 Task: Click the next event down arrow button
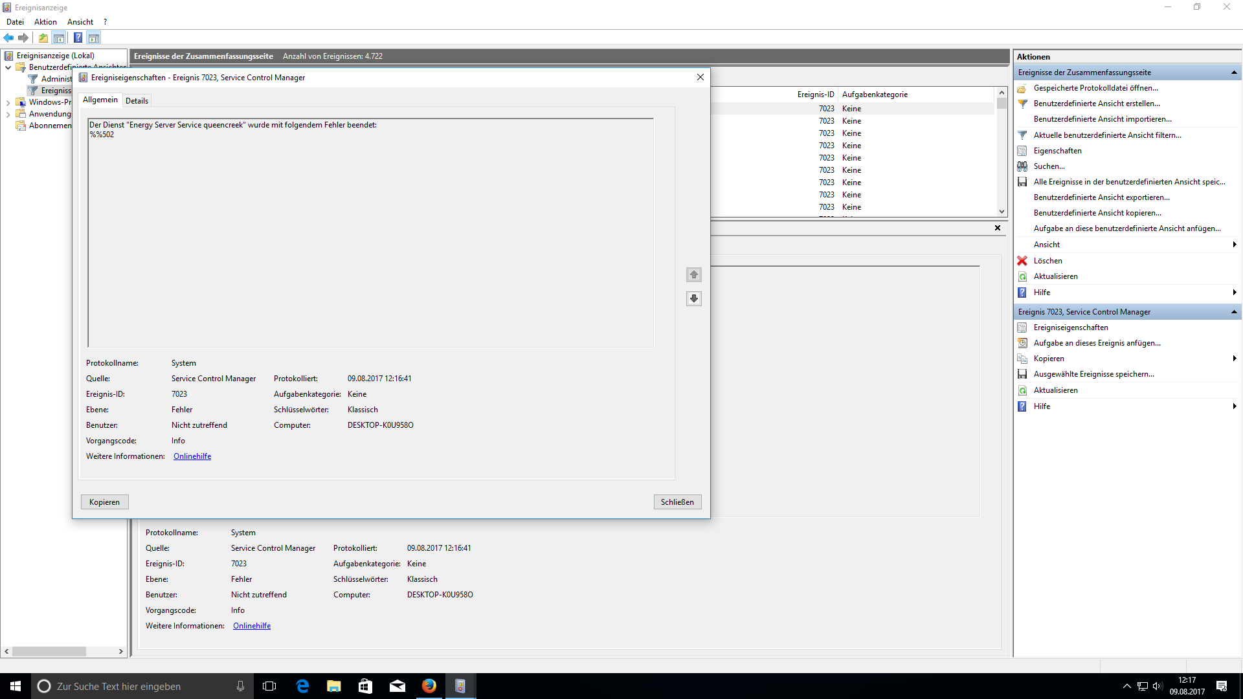pos(693,298)
